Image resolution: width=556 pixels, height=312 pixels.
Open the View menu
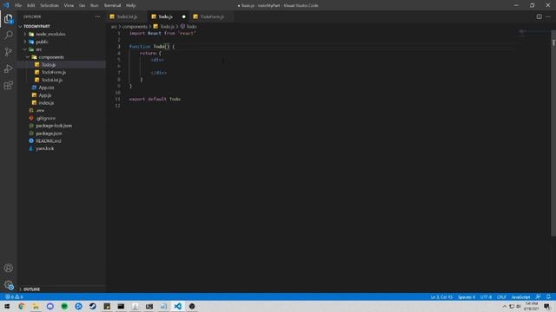[69, 5]
